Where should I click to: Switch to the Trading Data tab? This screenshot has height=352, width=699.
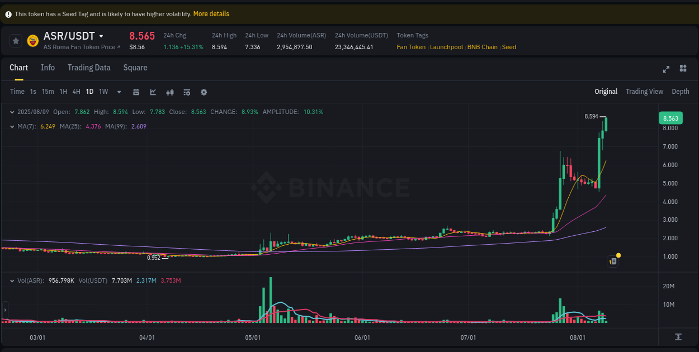pyautogui.click(x=89, y=68)
